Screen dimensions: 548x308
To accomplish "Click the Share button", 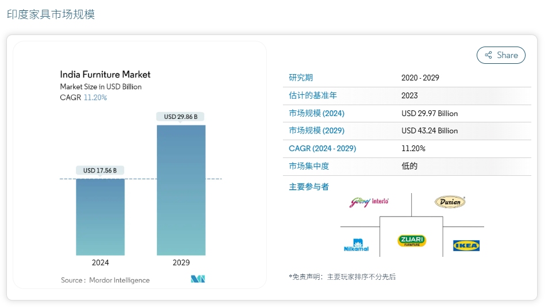I will click(x=501, y=55).
